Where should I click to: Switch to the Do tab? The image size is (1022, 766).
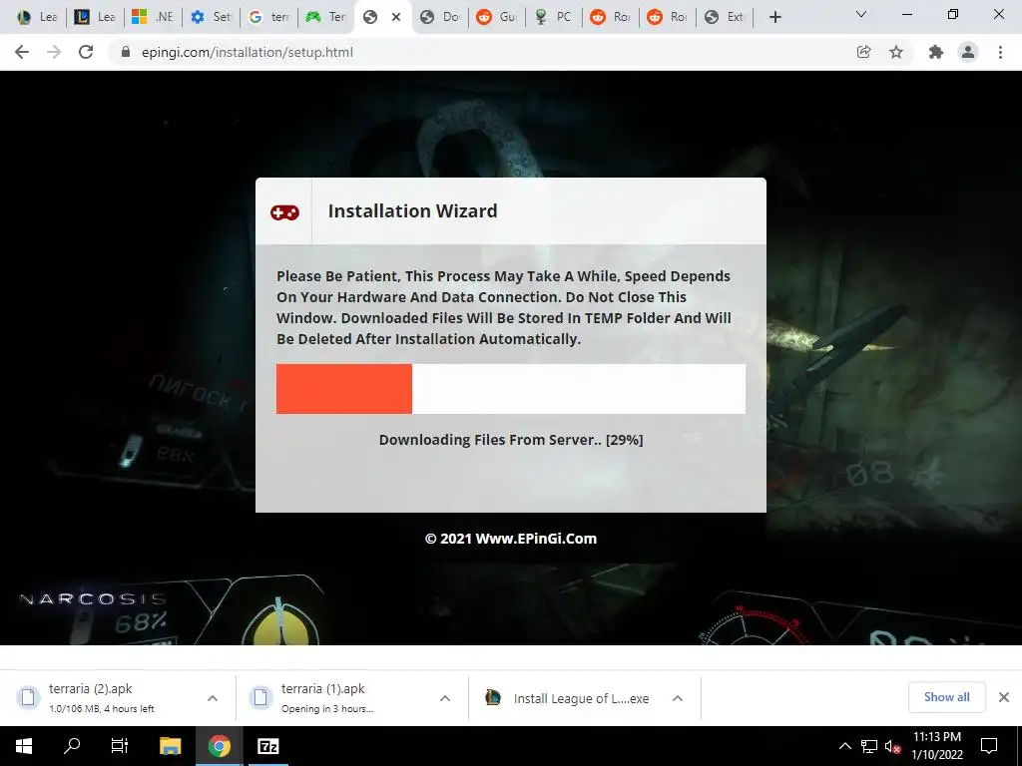pyautogui.click(x=440, y=17)
